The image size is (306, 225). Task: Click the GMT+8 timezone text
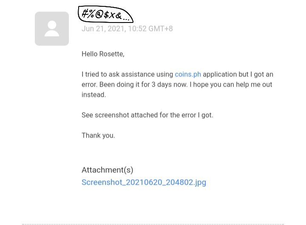coord(161,29)
